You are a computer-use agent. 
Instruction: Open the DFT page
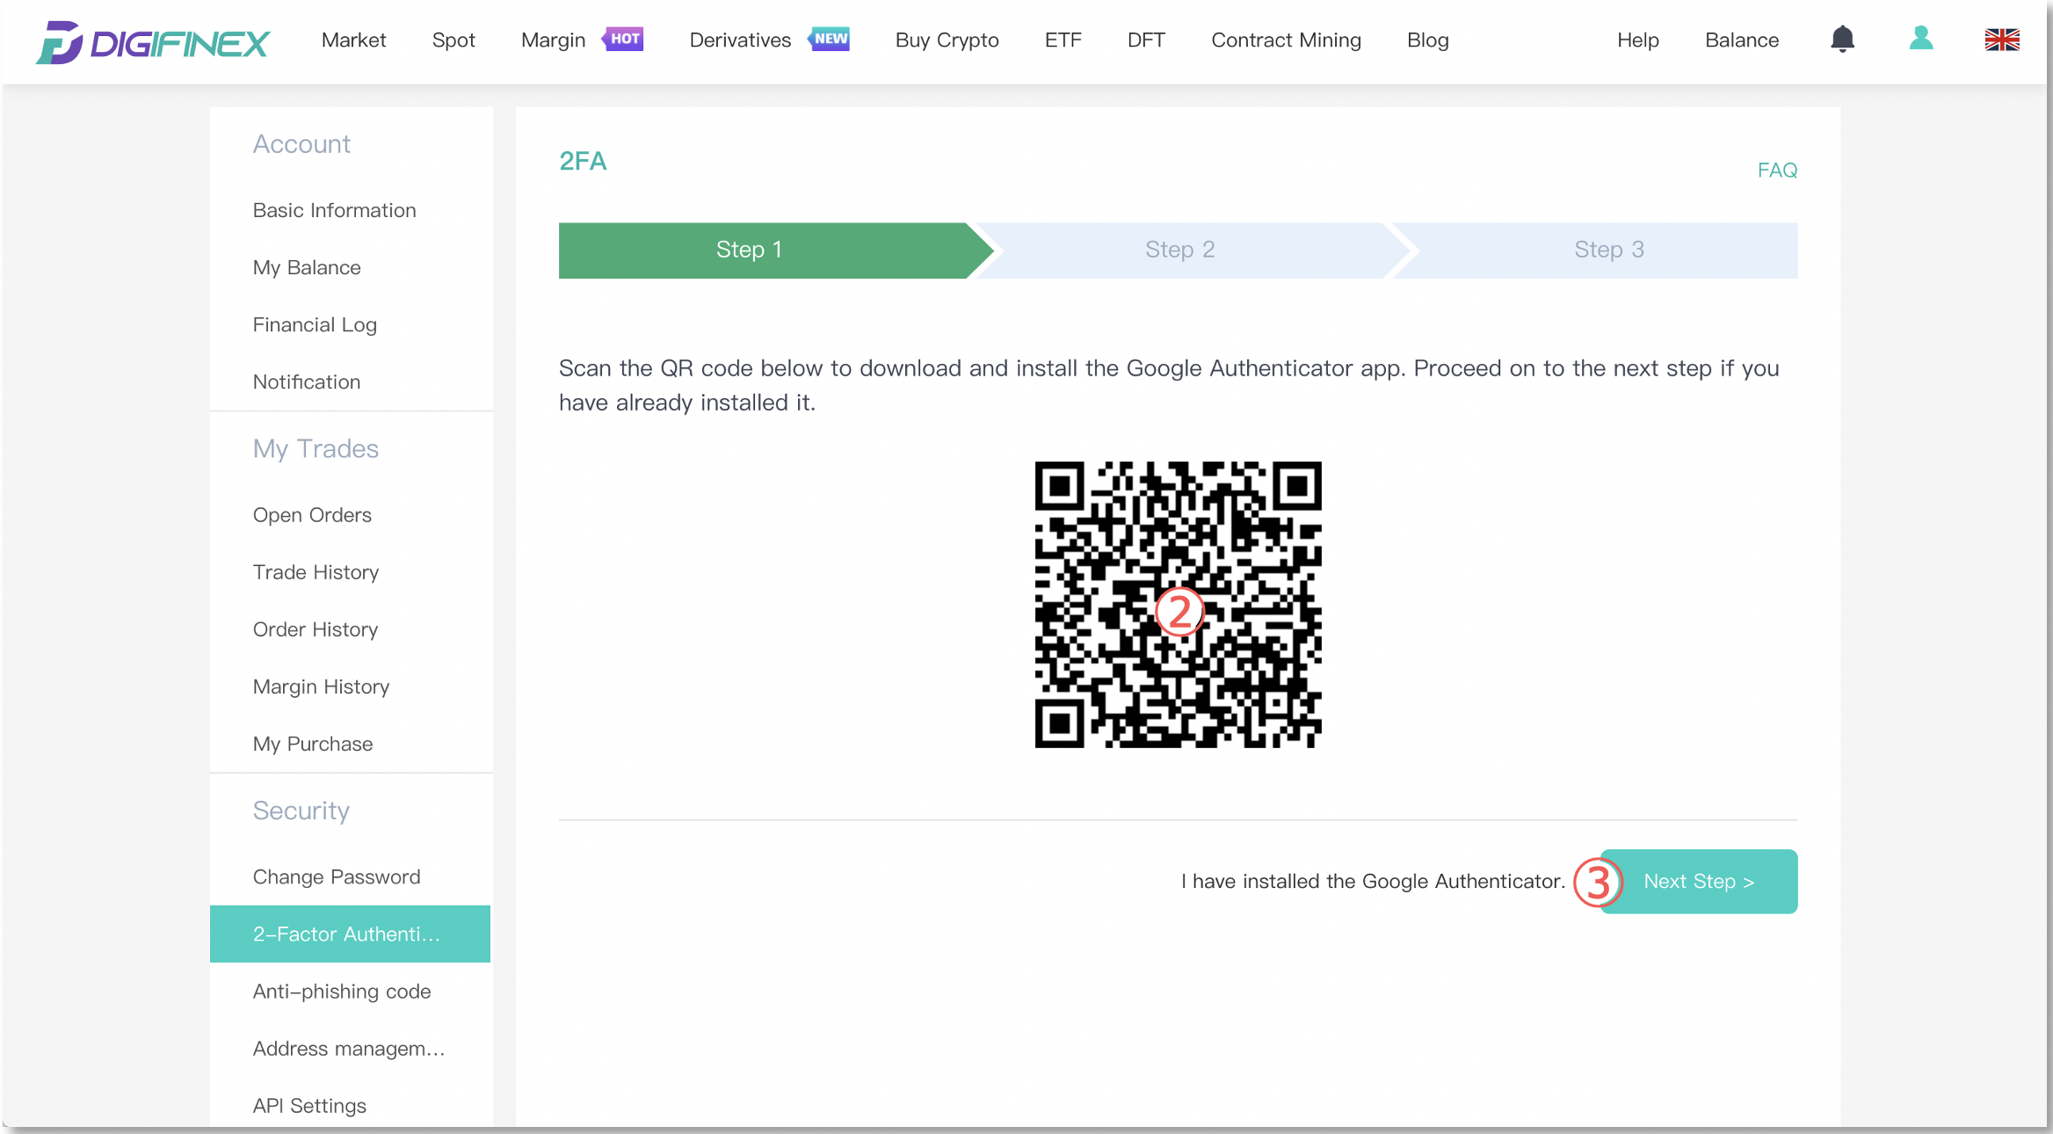[1146, 40]
